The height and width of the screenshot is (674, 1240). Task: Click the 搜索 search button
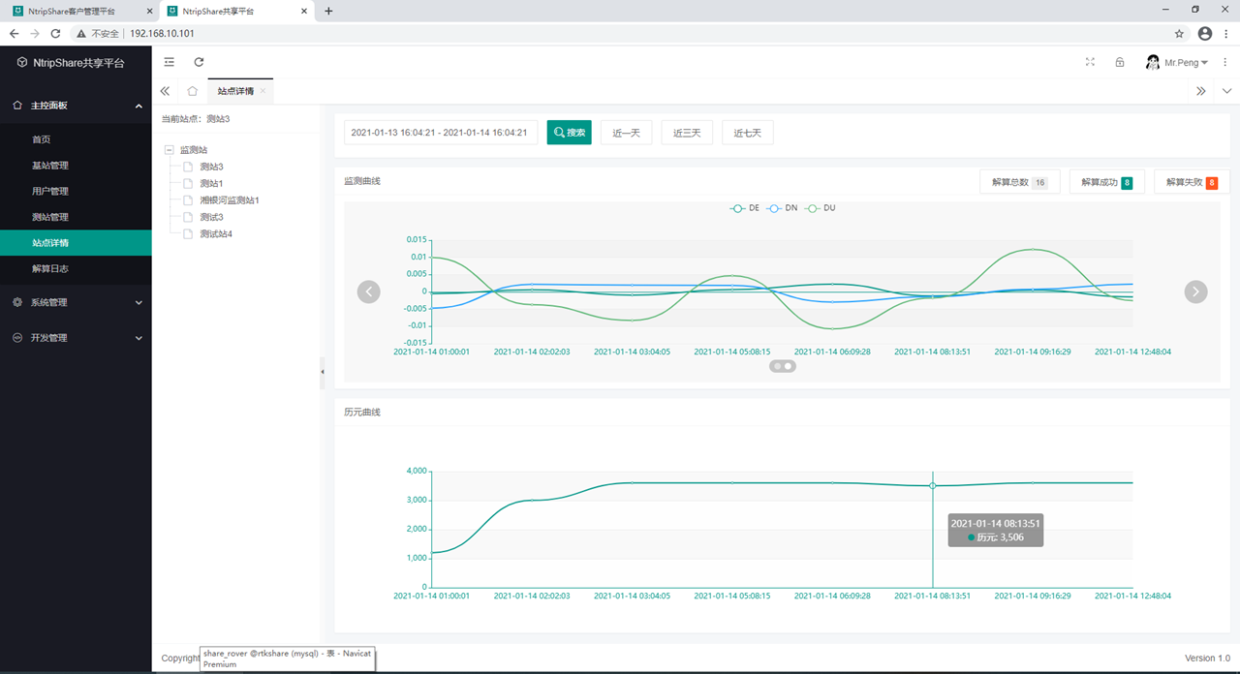[570, 133]
